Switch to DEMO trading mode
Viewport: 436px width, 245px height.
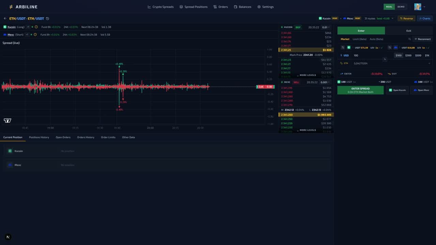click(401, 7)
